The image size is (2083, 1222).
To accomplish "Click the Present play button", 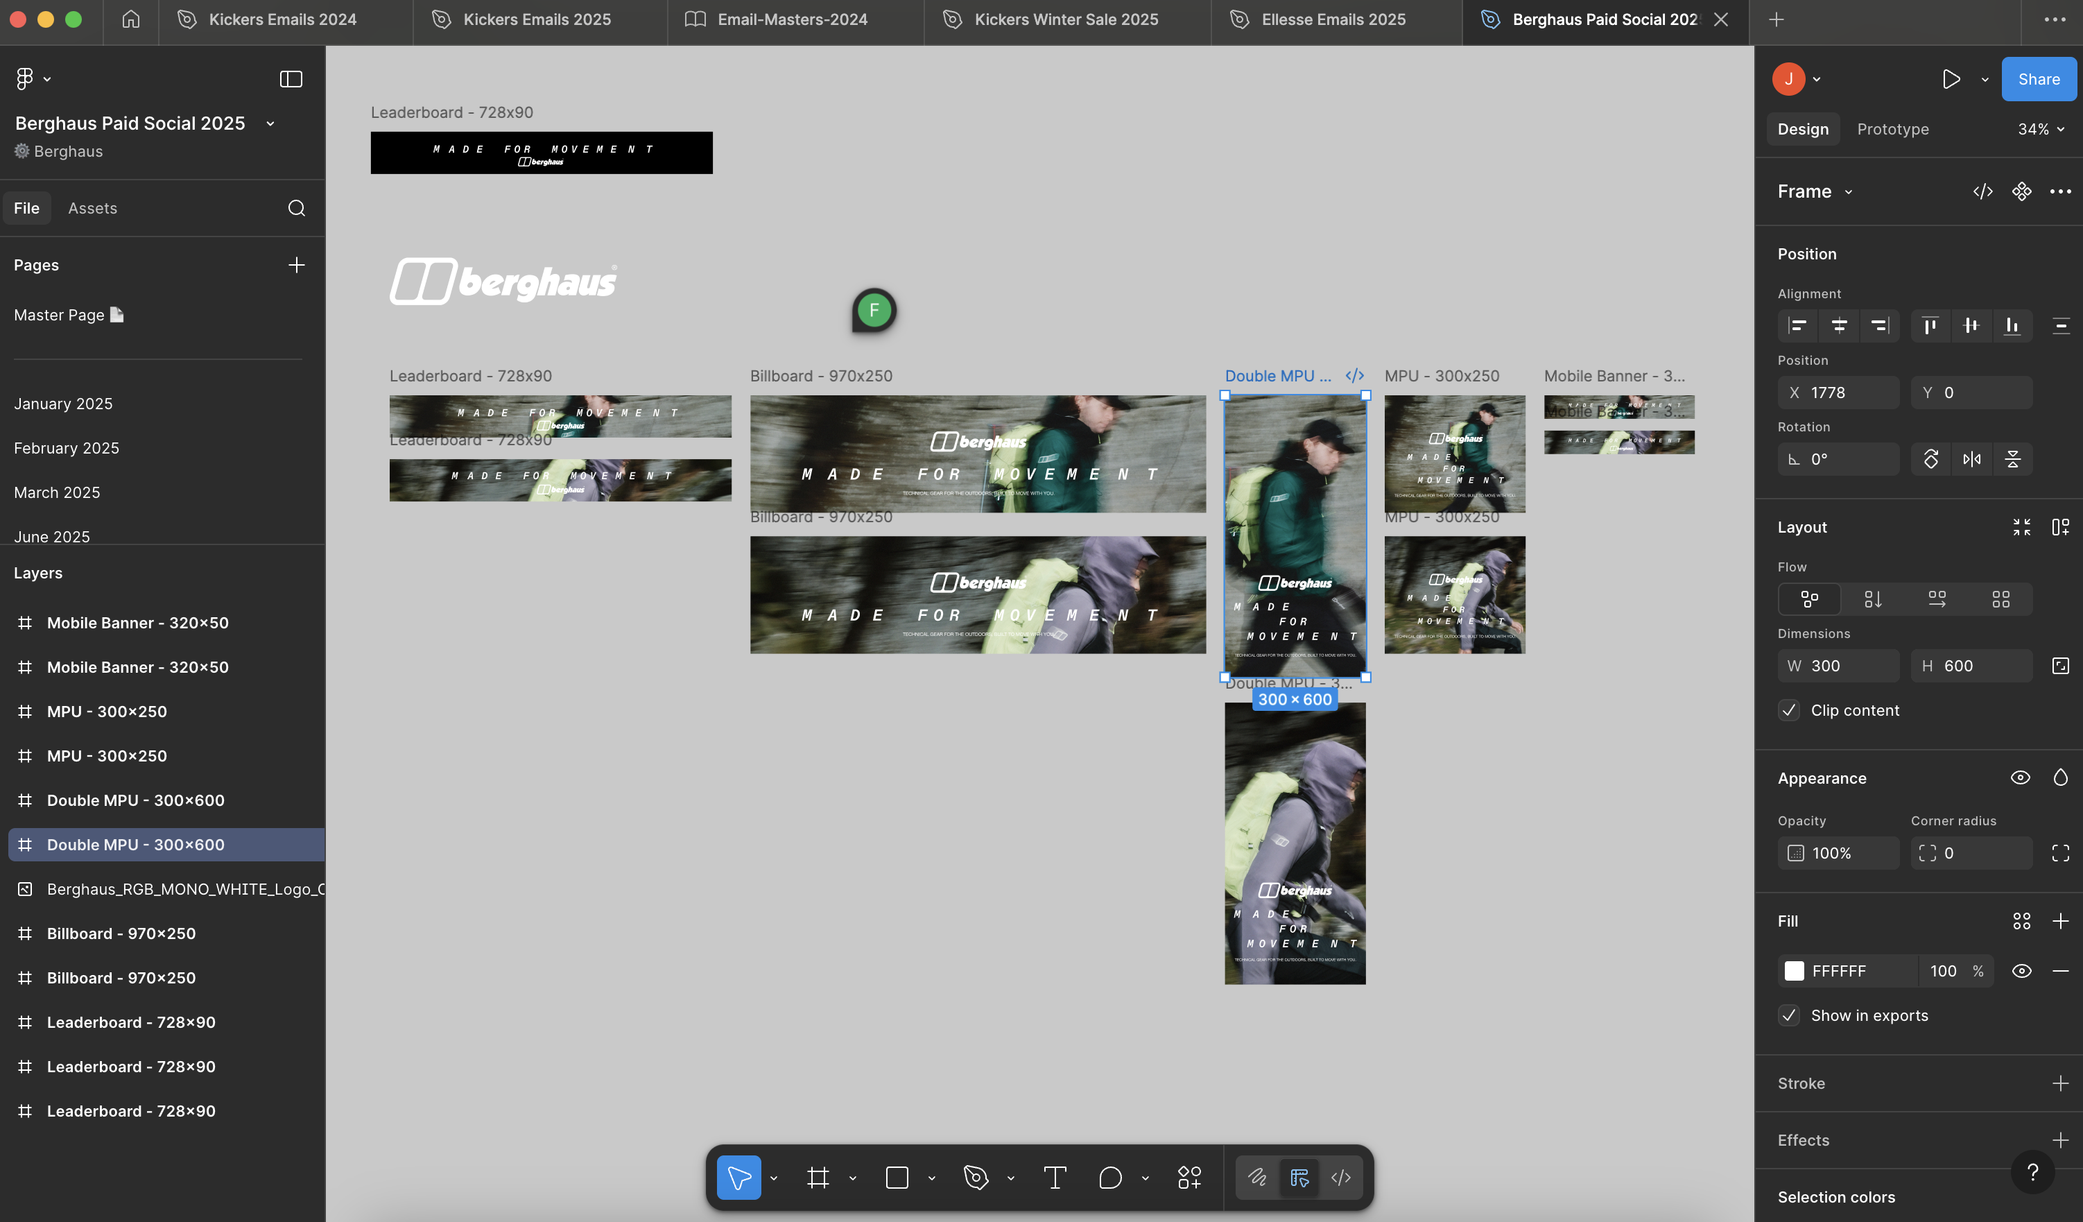I will 1951,79.
